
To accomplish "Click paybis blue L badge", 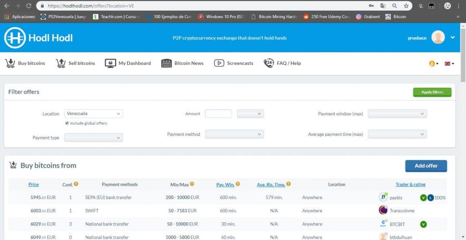I will pos(431,198).
